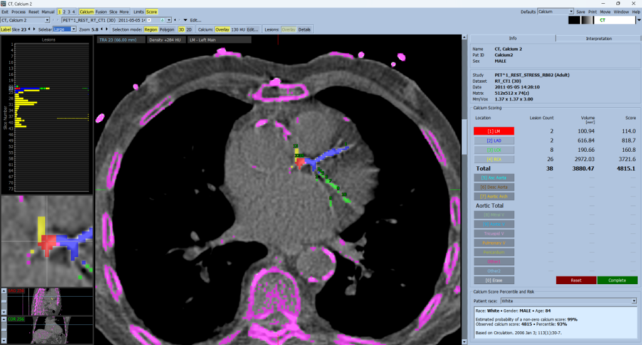The width and height of the screenshot is (642, 345).
Task: Toggle the Label button
Action: (x=6, y=29)
